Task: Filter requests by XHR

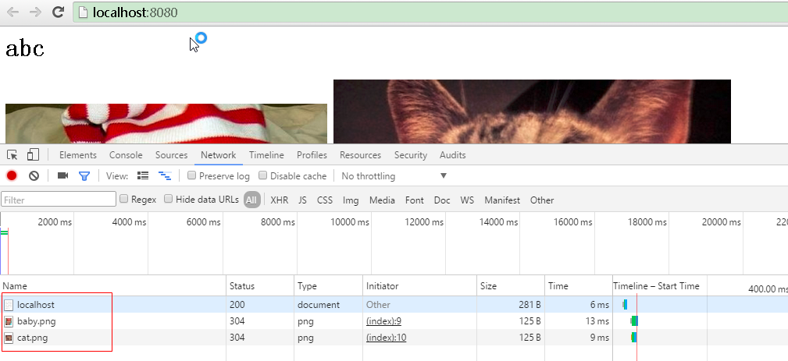Action: 280,200
